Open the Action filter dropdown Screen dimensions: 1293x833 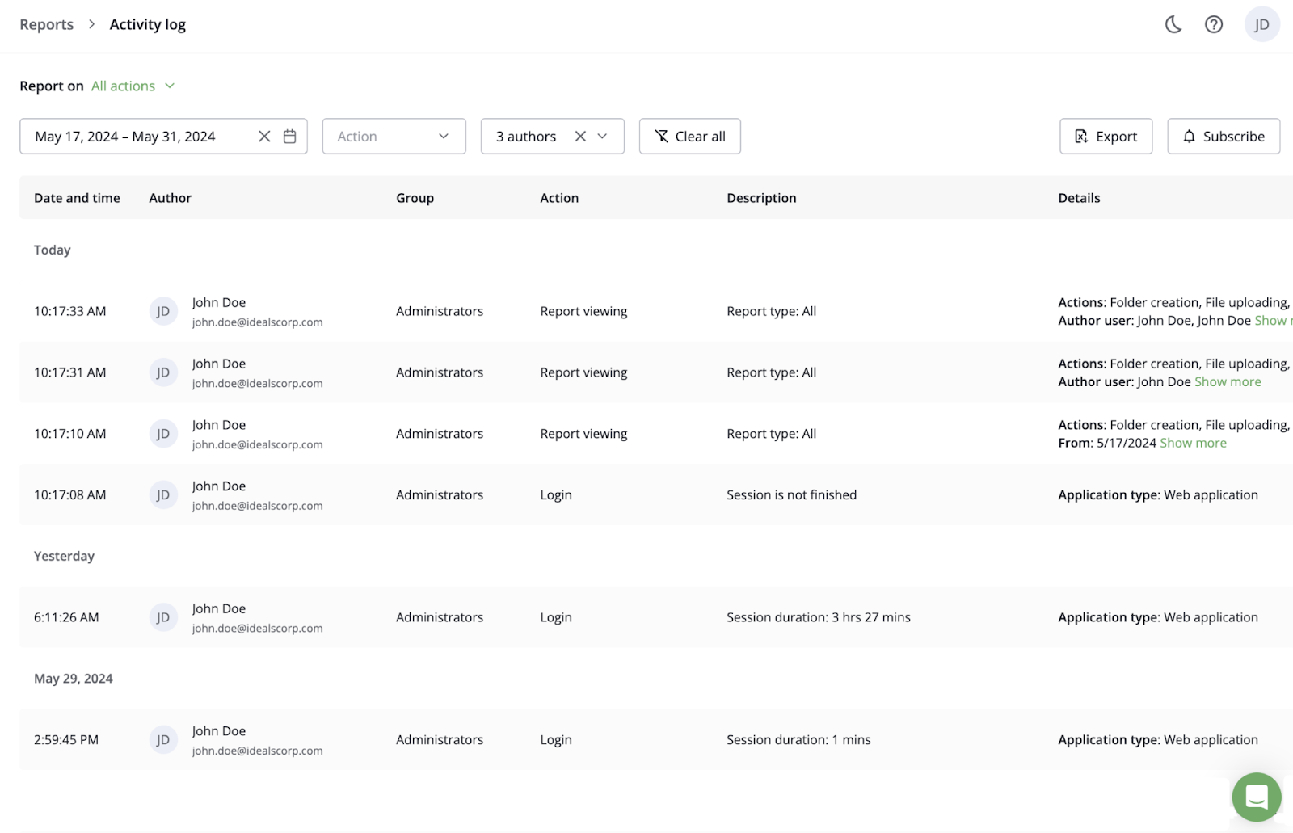pos(394,137)
